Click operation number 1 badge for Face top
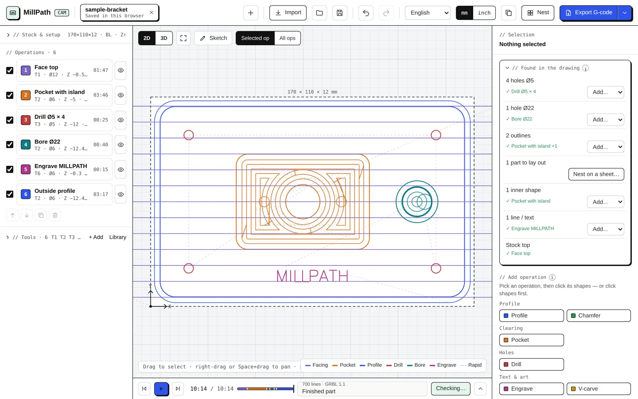 pos(26,70)
